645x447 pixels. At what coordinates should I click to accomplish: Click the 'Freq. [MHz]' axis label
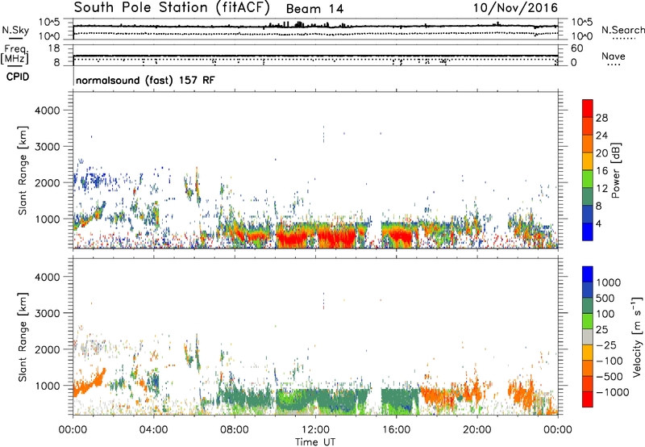(x=15, y=55)
